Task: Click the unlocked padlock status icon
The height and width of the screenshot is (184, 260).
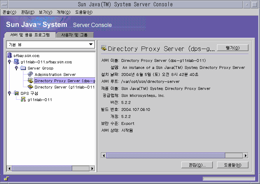Action: click(7, 178)
